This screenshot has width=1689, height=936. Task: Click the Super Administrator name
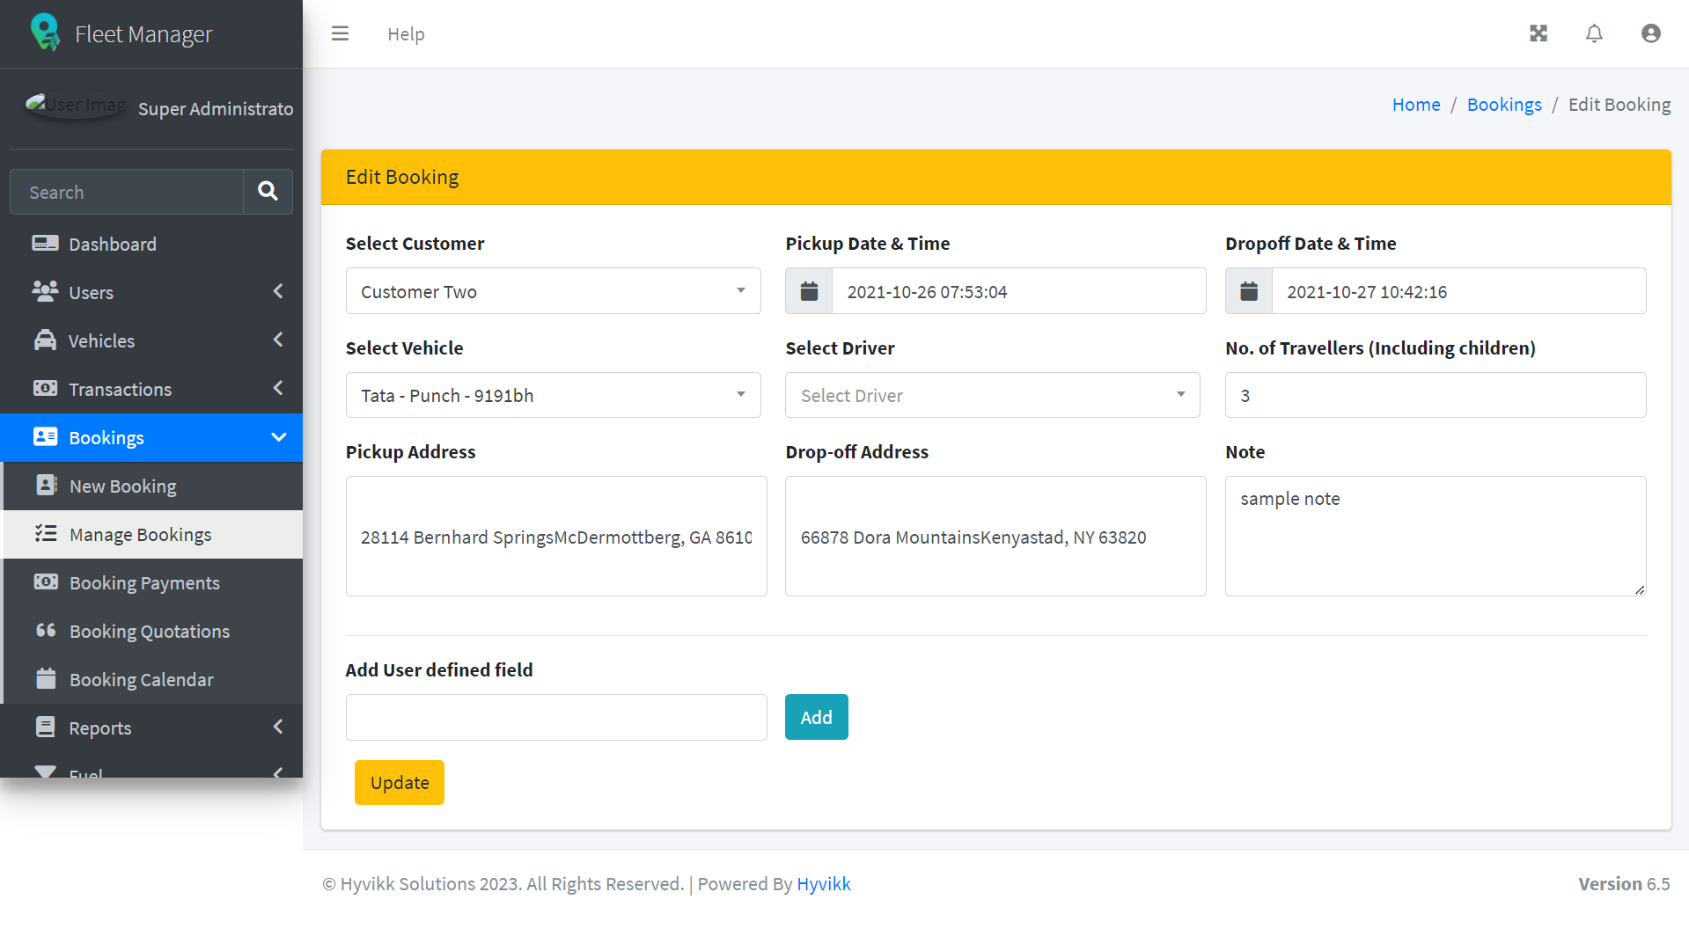pyautogui.click(x=216, y=109)
